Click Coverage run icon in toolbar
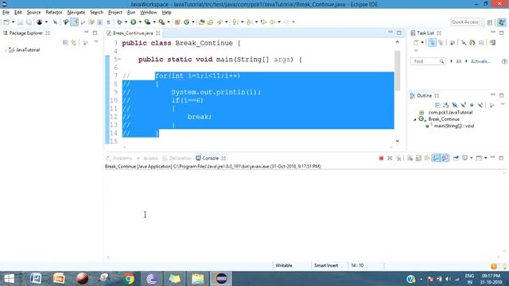 pyautogui.click(x=147, y=22)
